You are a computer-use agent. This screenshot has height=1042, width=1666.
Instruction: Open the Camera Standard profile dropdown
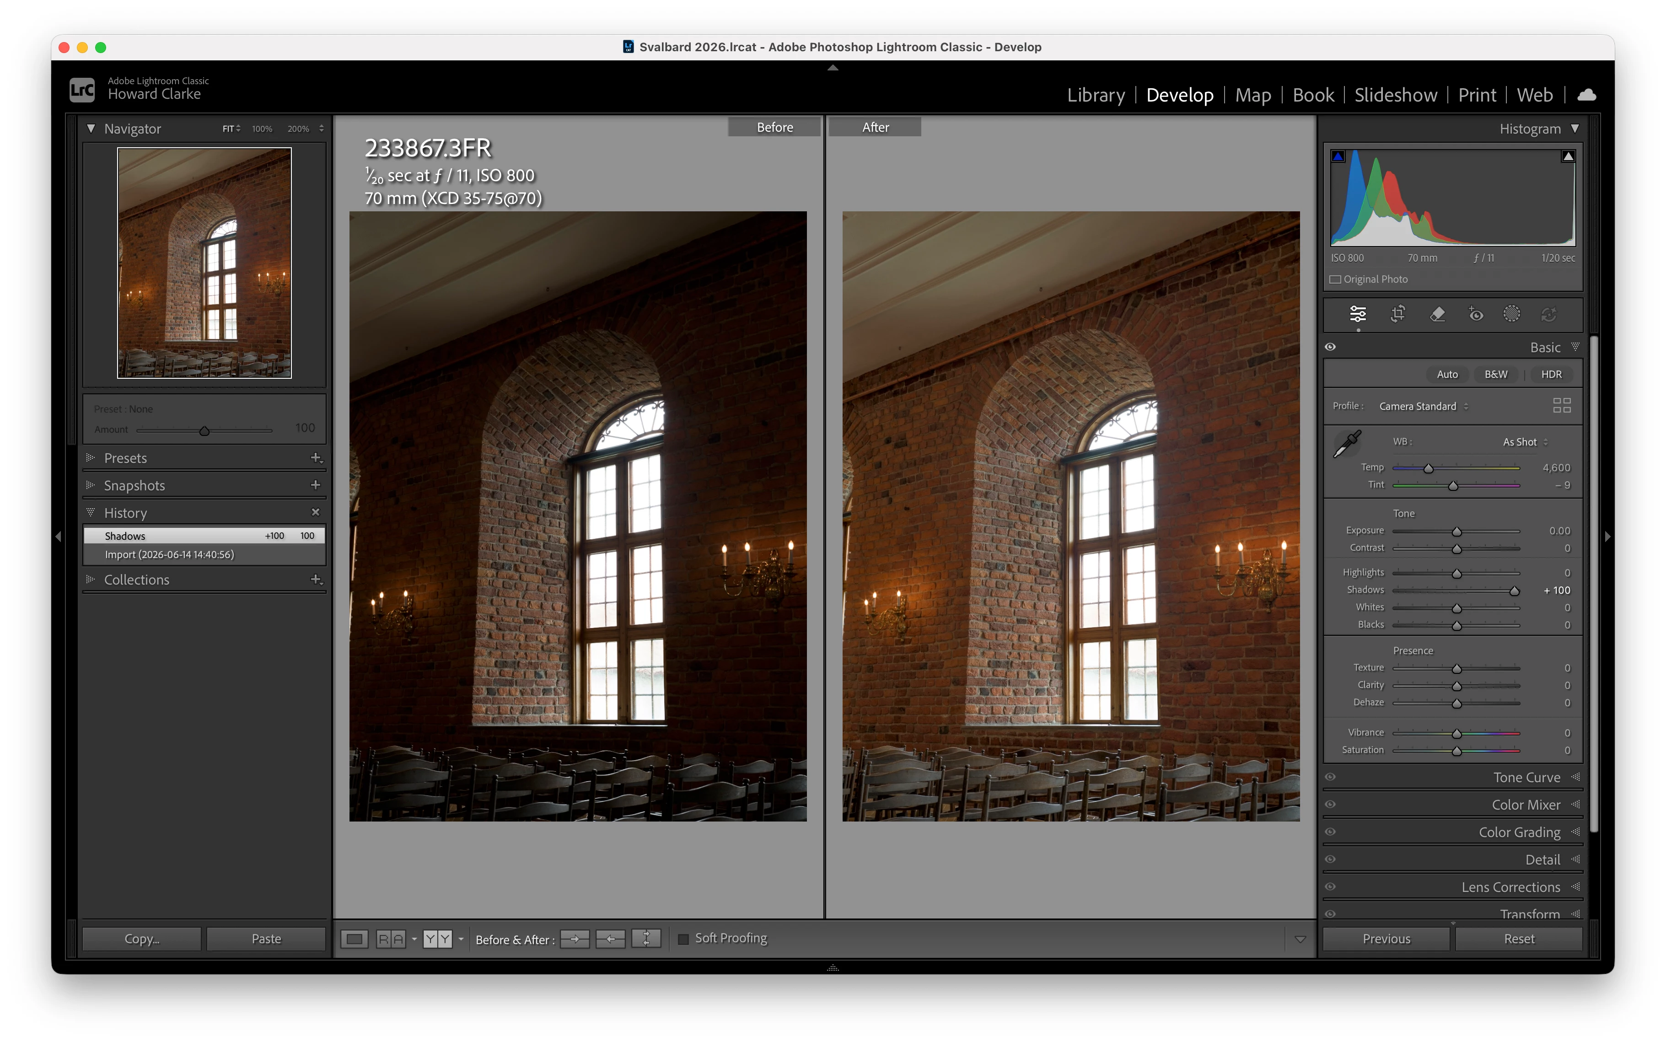pyautogui.click(x=1424, y=407)
